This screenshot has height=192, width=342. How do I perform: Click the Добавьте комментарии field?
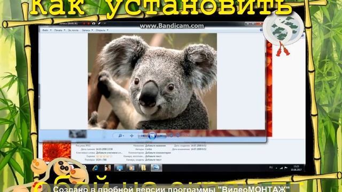(x=158, y=153)
